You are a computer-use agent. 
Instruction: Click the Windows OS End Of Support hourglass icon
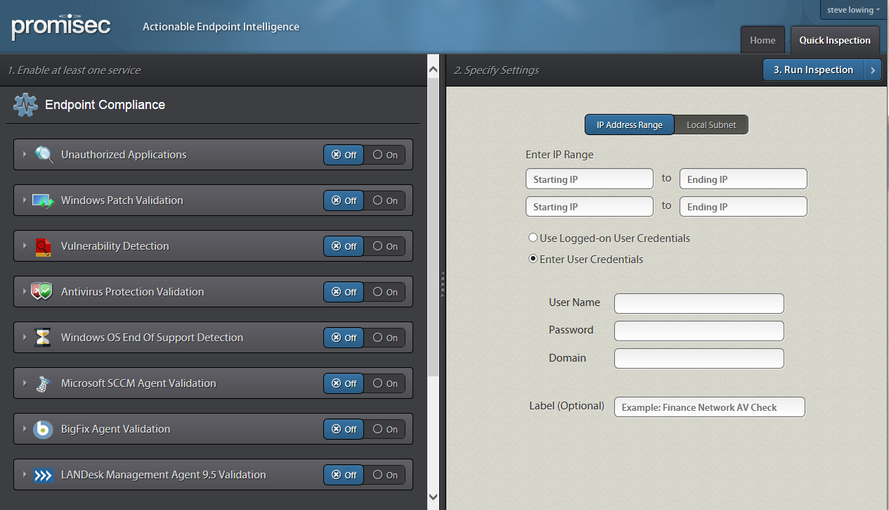tap(44, 338)
